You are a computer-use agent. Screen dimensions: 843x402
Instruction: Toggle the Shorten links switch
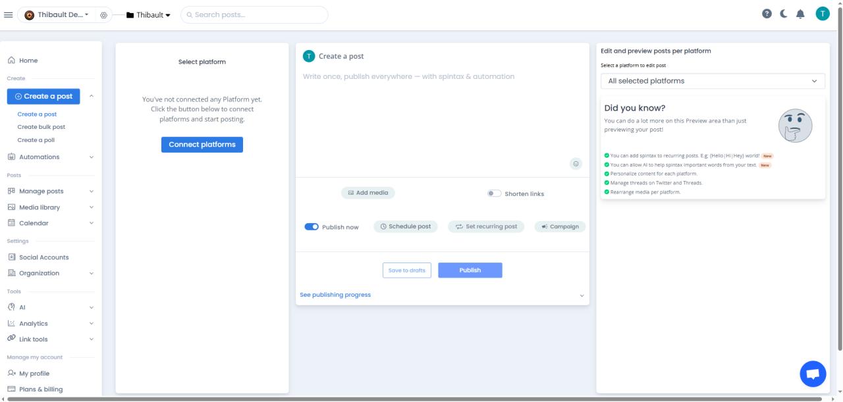pyautogui.click(x=494, y=193)
